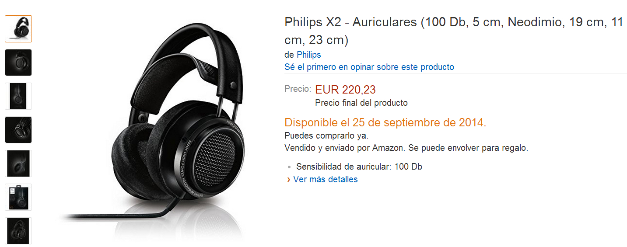Open the 'Ver más detalles' link

tap(326, 179)
